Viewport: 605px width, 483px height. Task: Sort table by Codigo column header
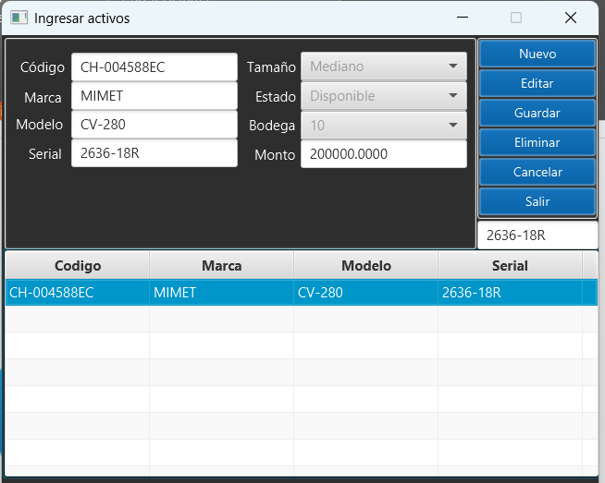(x=78, y=265)
